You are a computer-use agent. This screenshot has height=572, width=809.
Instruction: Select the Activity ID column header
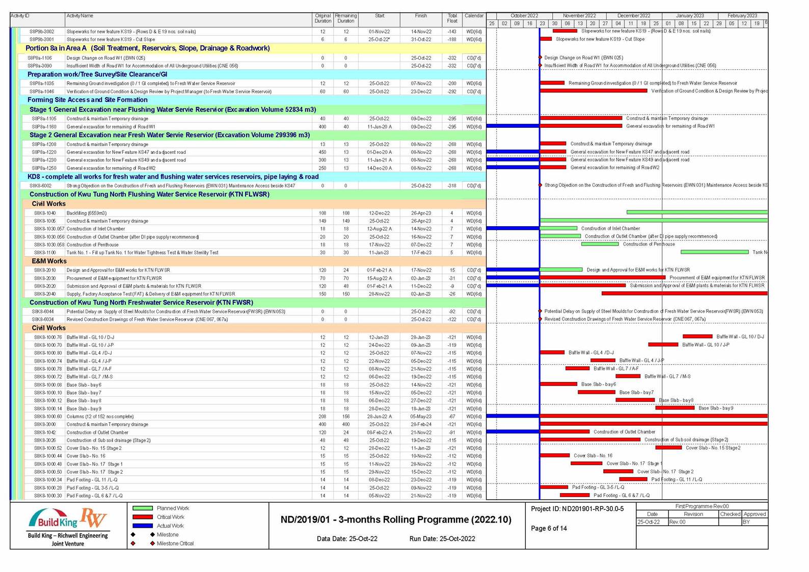pos(37,19)
